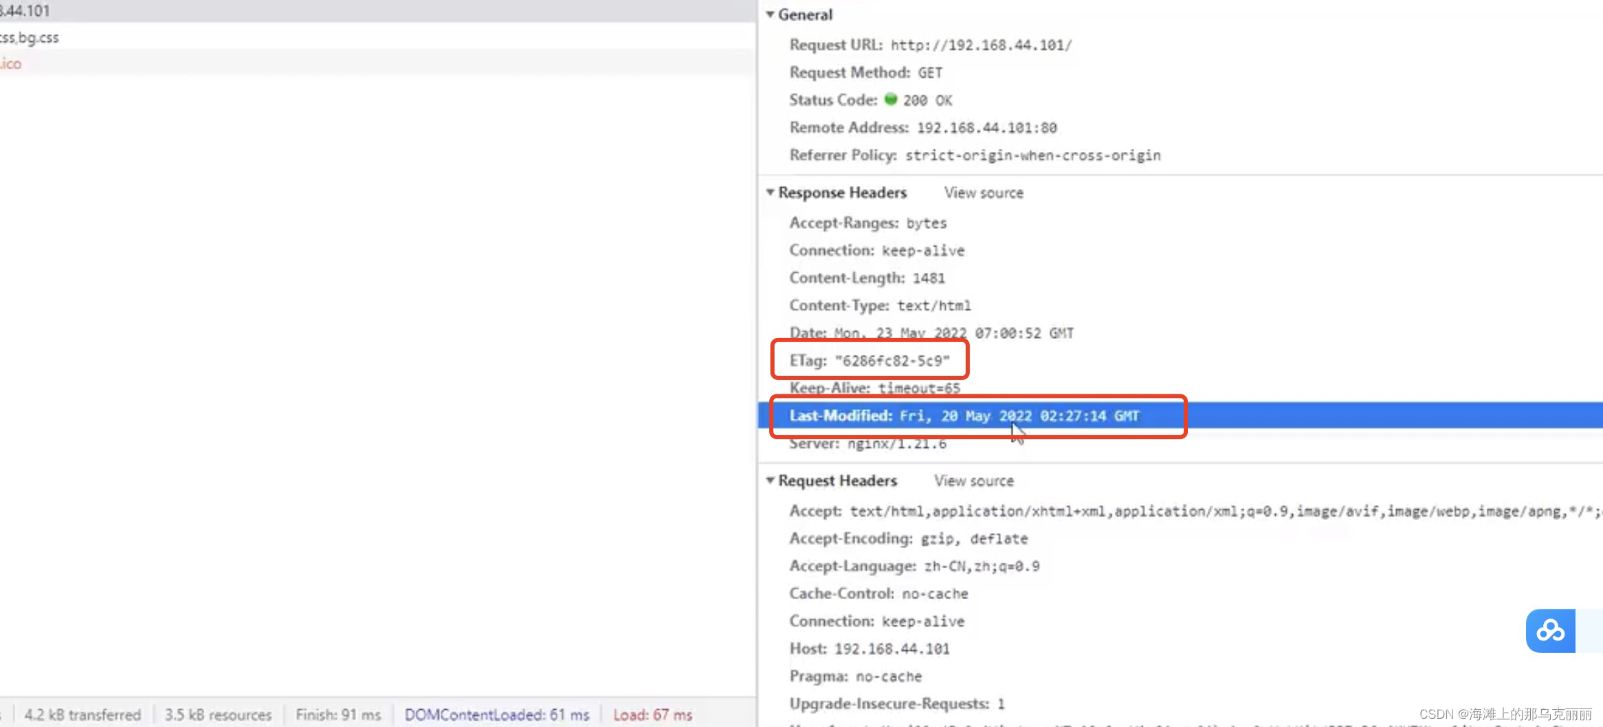Collapse the Request Headers section

771,480
